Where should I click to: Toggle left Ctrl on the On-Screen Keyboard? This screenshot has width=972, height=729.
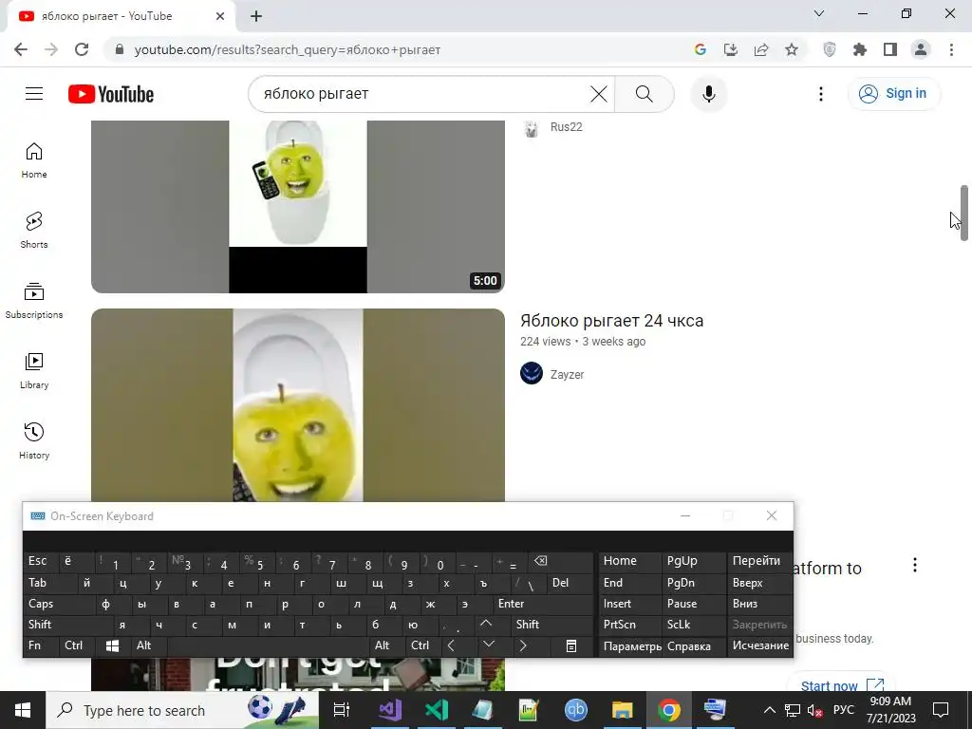point(77,645)
